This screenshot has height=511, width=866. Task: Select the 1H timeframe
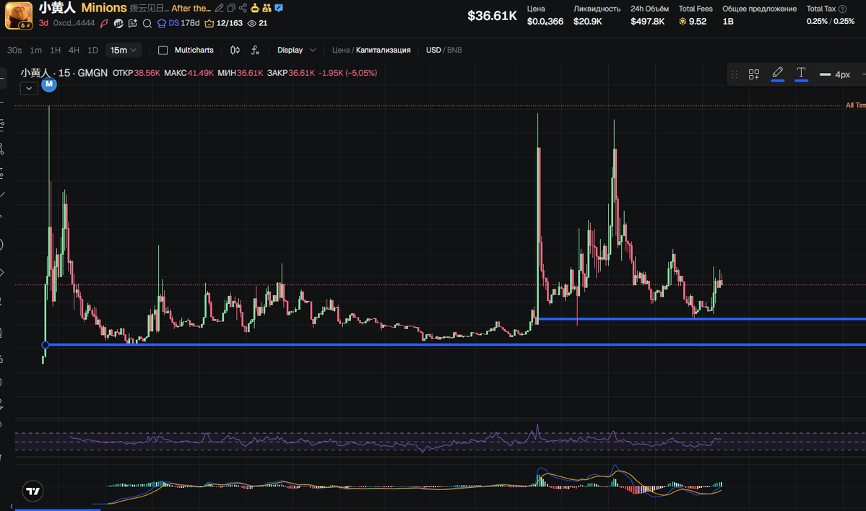[x=55, y=51]
